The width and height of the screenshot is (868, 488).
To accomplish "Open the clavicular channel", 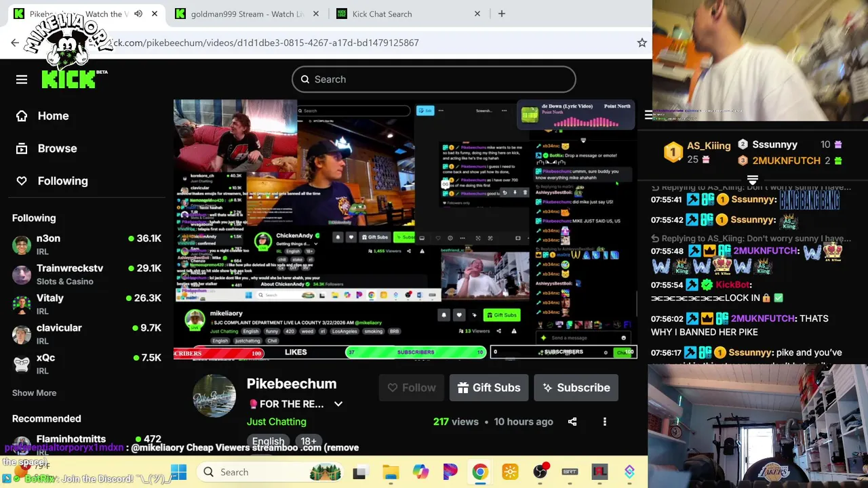I will pyautogui.click(x=86, y=334).
